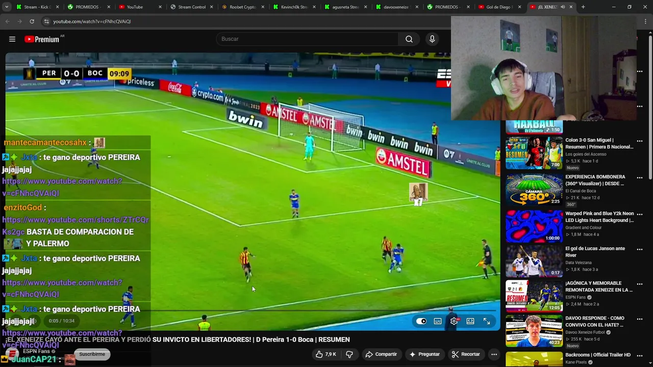This screenshot has width=653, height=367.
Task: Open the DAVOO RESPONDE video thumbnail
Action: pyautogui.click(x=534, y=331)
